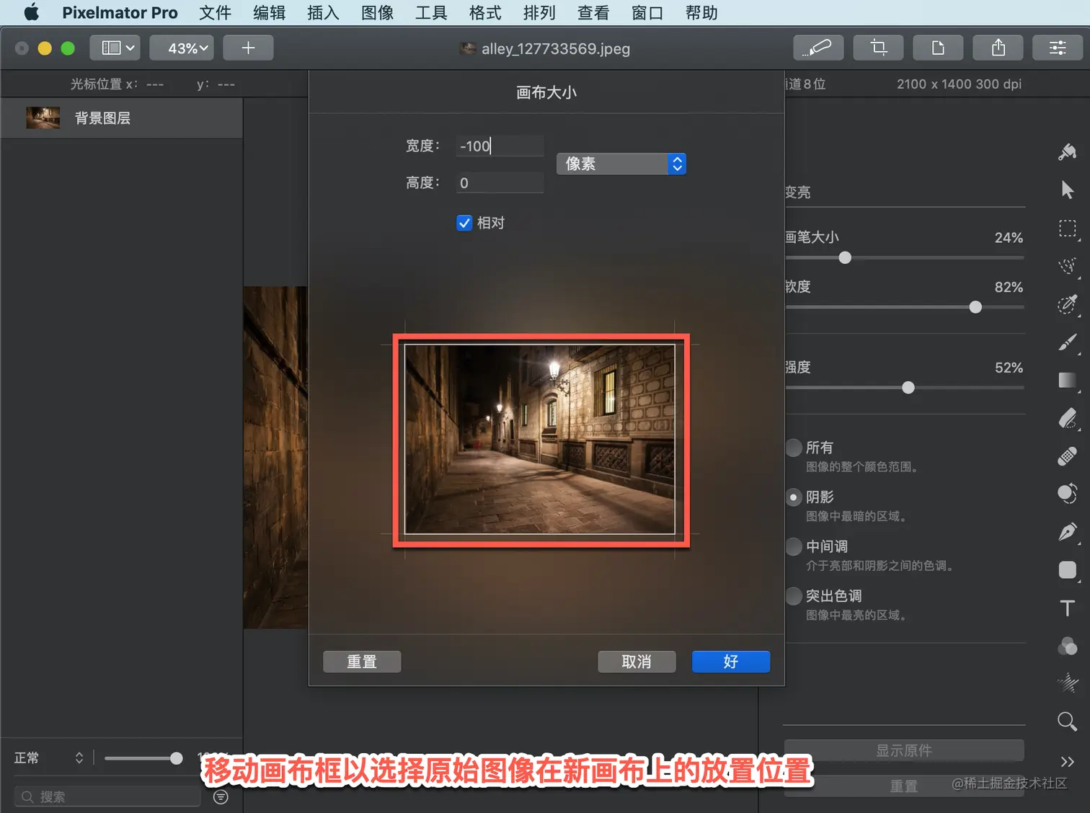1090x813 pixels.
Task: Uncheck the 相对 checkbox
Action: (464, 223)
